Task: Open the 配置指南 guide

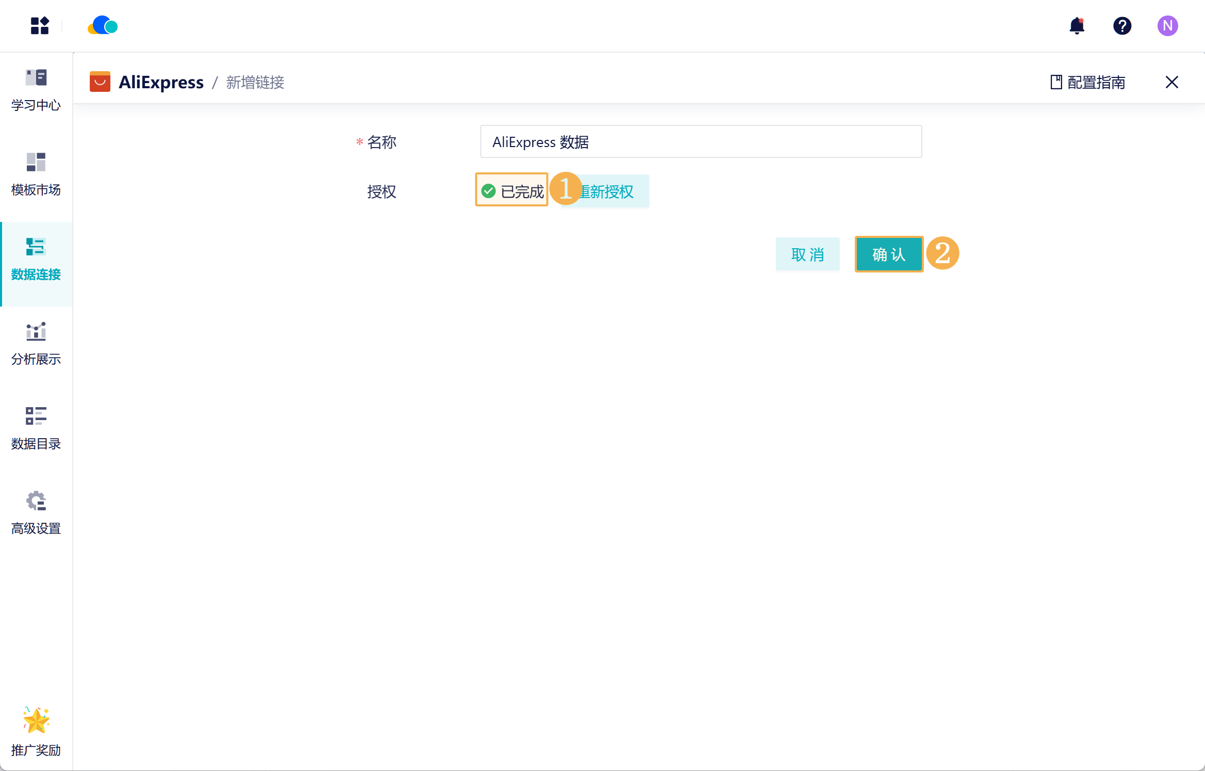Action: [x=1088, y=83]
